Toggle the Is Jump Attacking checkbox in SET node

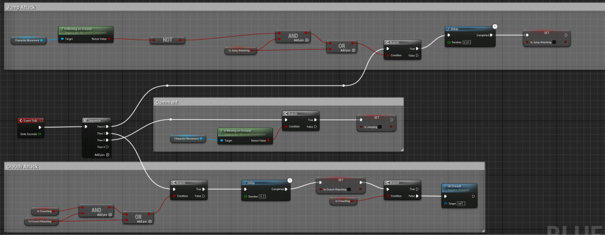[554, 42]
